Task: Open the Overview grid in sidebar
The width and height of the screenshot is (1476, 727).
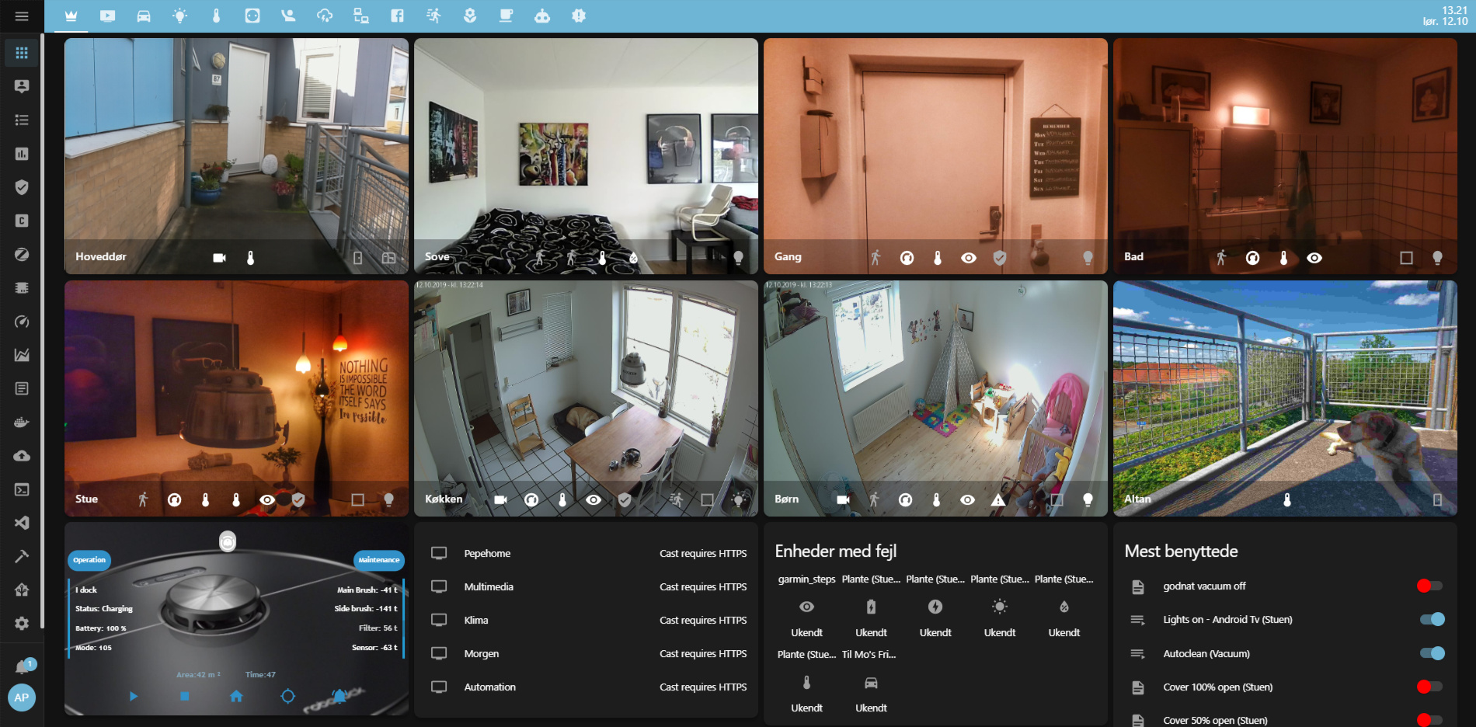Action: click(22, 53)
